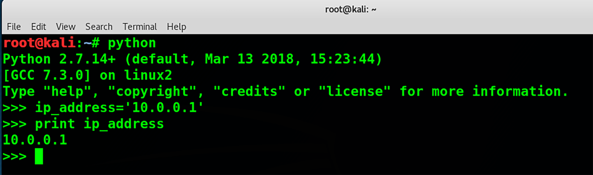The width and height of the screenshot is (593, 175).
Task: Click the root@kali window title
Action: 350,10
